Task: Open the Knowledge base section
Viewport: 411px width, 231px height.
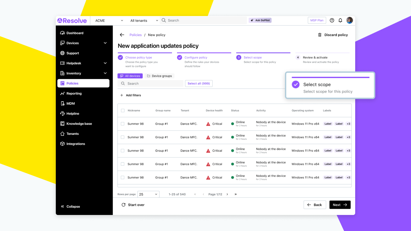Action: point(79,123)
